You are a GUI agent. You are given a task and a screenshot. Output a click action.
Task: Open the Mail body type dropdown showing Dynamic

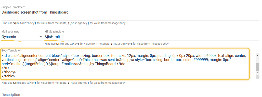pyautogui.click(x=22, y=37)
